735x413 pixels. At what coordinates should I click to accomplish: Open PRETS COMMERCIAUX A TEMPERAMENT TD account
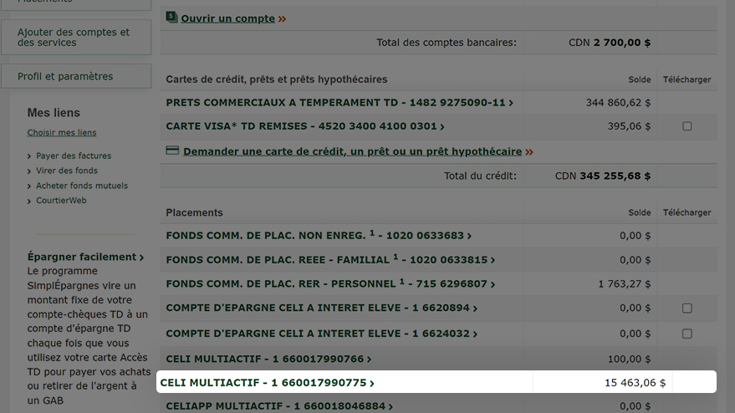click(x=339, y=103)
